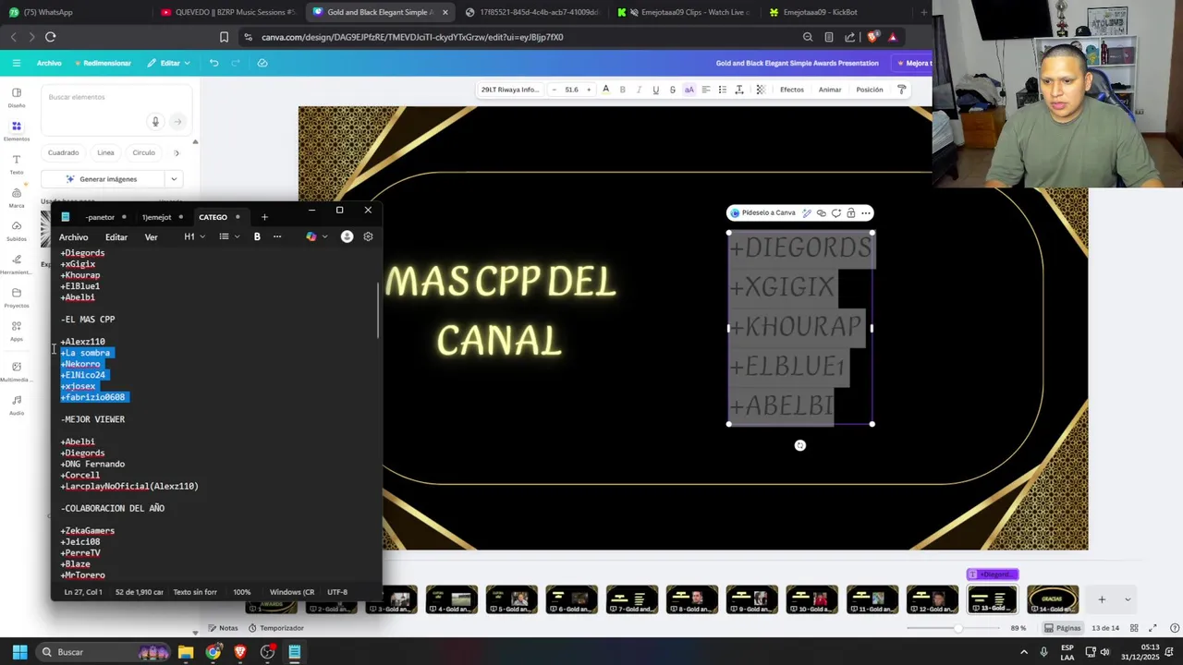Open transparency checkerboard control

tap(761, 90)
